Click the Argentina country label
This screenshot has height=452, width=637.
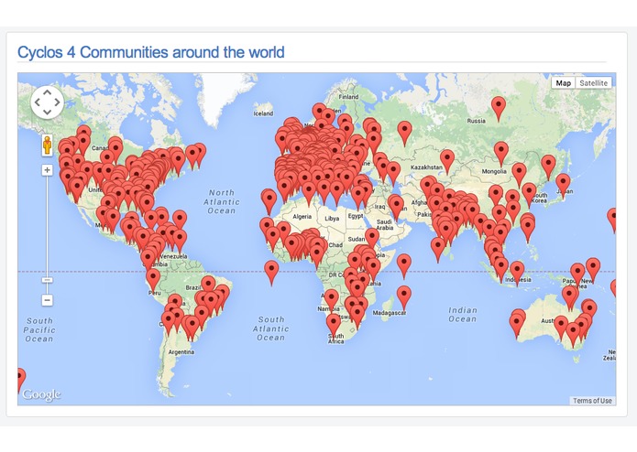[x=181, y=352]
